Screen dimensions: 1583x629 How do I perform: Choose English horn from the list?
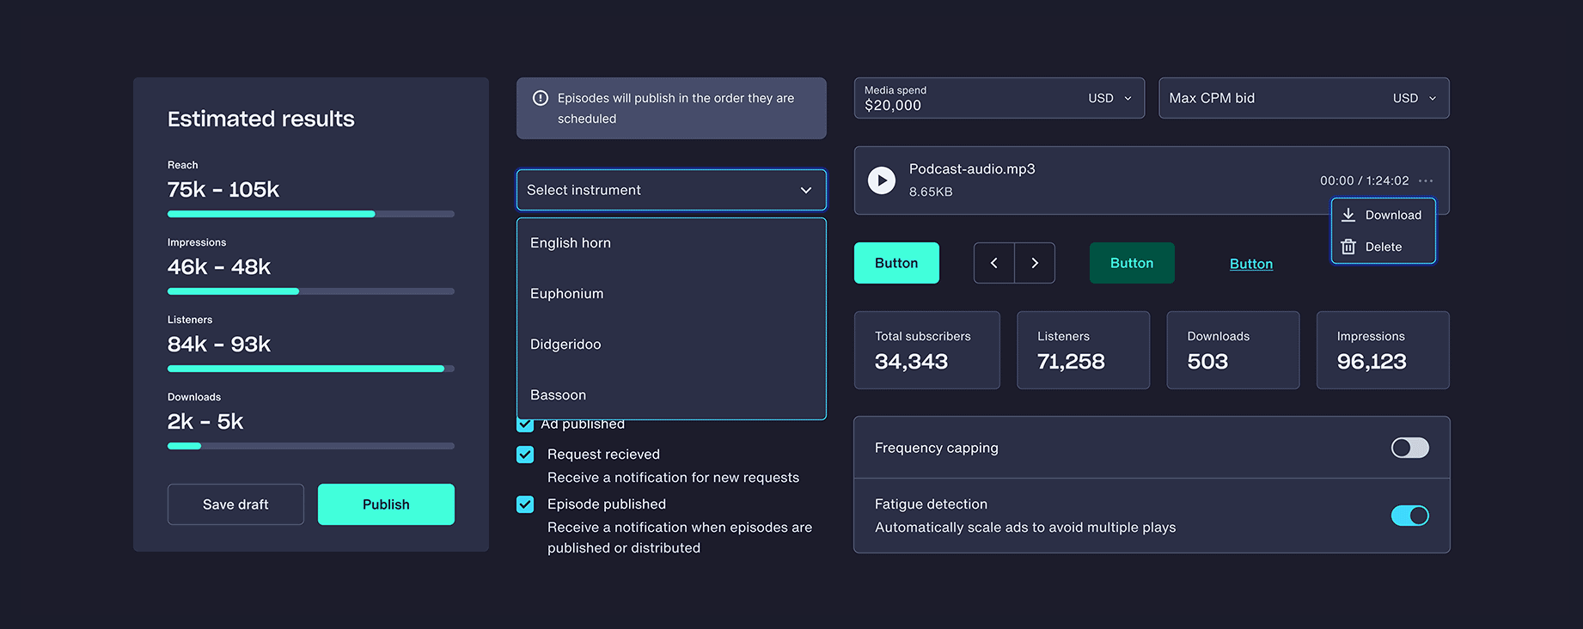click(x=671, y=243)
